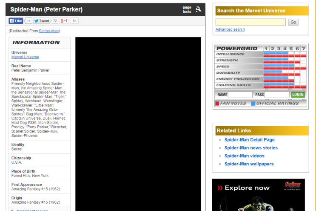
Task: Click the Google plus count 84 bubble
Action: pos(74,21)
